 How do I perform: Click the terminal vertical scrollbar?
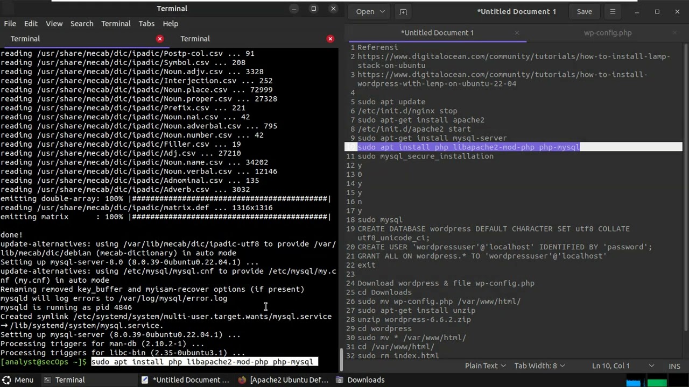[341, 360]
